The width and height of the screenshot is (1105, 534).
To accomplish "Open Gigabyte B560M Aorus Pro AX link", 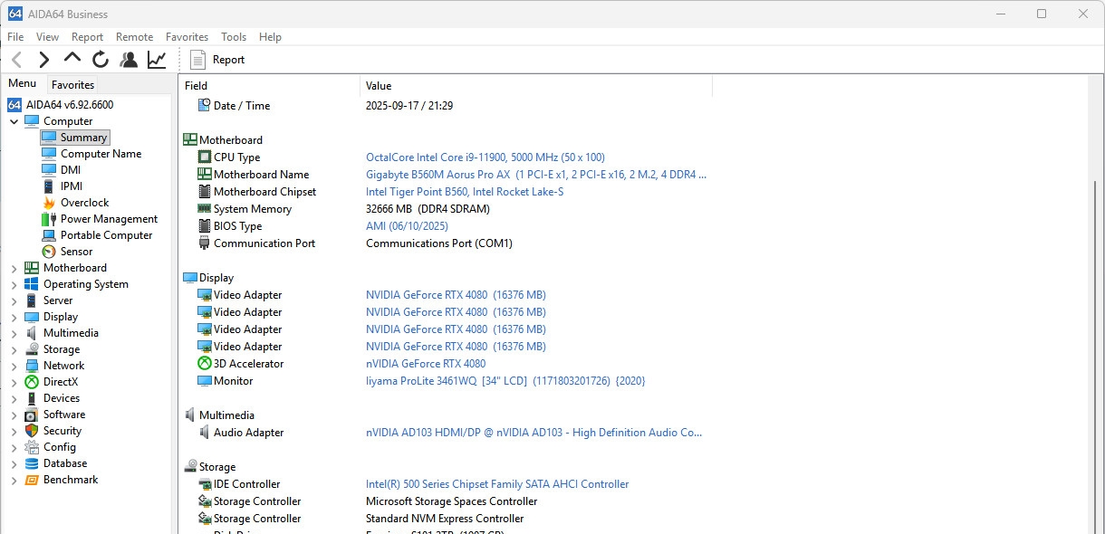I will pos(536,175).
